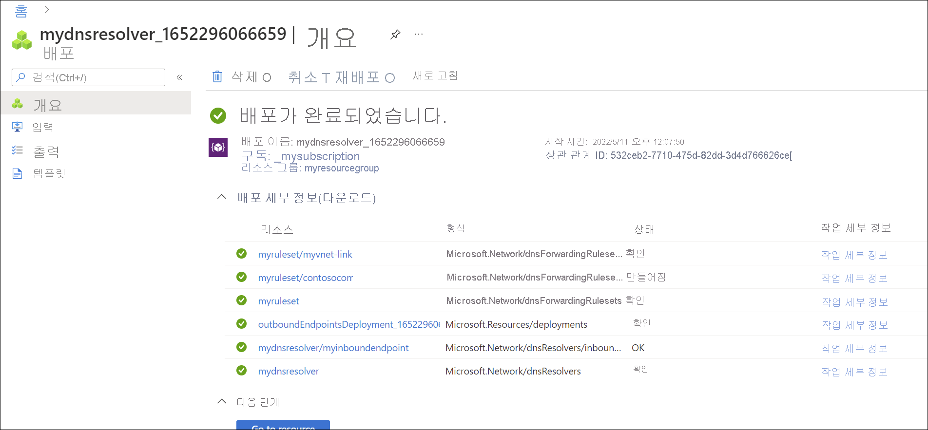Sort by the 리소스 column header
Screen dimensions: 928x430
point(277,229)
